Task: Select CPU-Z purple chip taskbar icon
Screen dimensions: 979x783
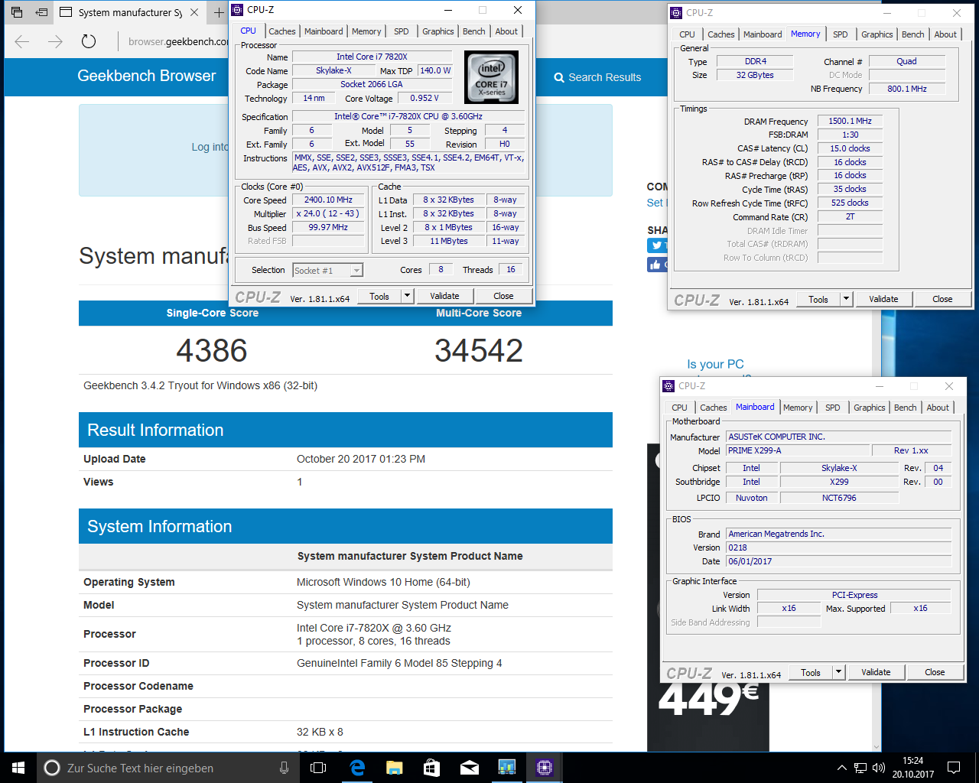Action: (x=545, y=768)
